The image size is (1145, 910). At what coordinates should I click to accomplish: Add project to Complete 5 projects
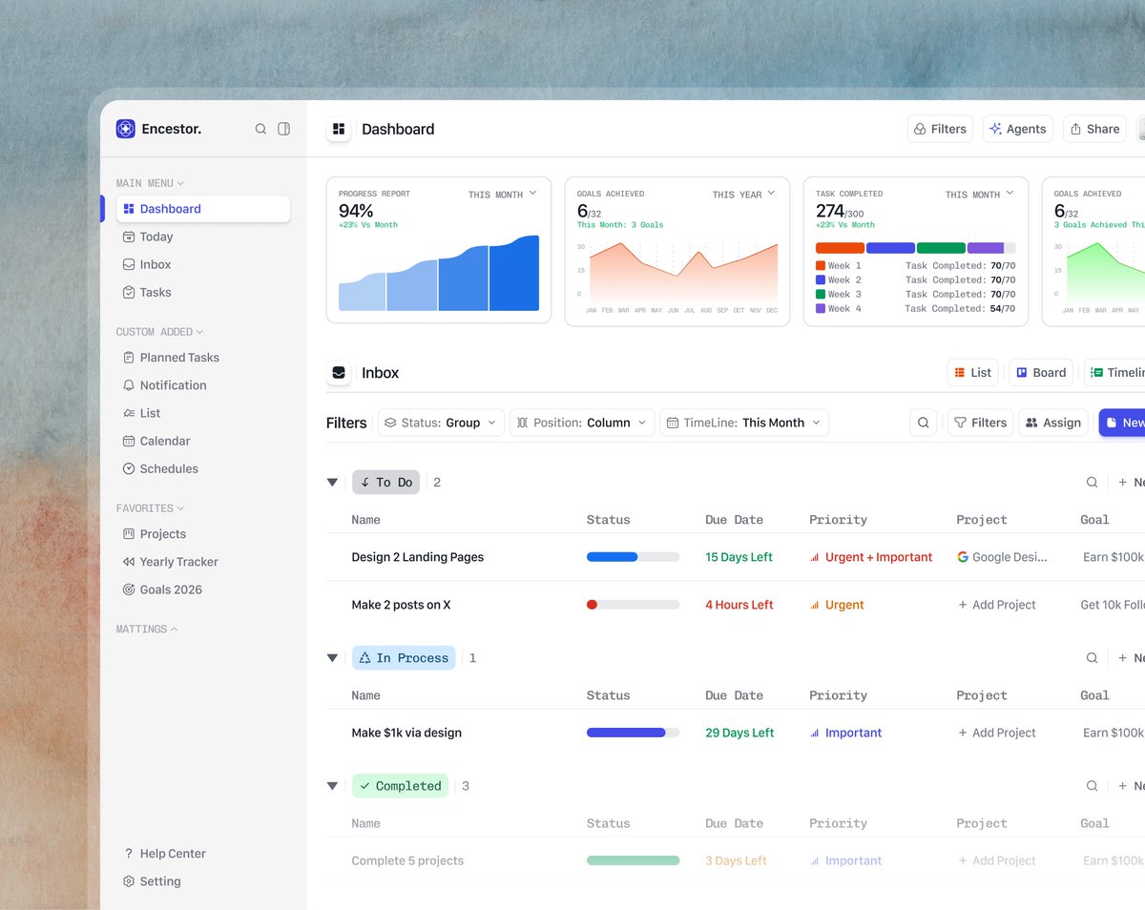(996, 860)
